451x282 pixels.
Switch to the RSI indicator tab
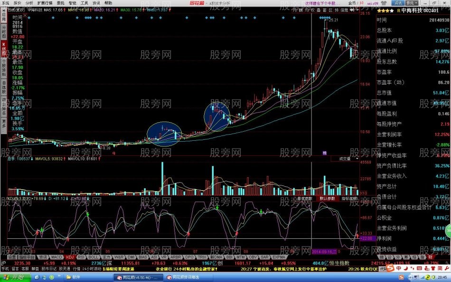(81, 257)
